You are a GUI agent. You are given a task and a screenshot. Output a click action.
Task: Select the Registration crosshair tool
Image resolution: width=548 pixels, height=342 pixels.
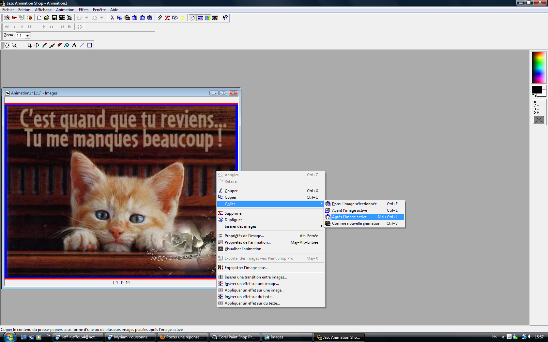coord(22,45)
